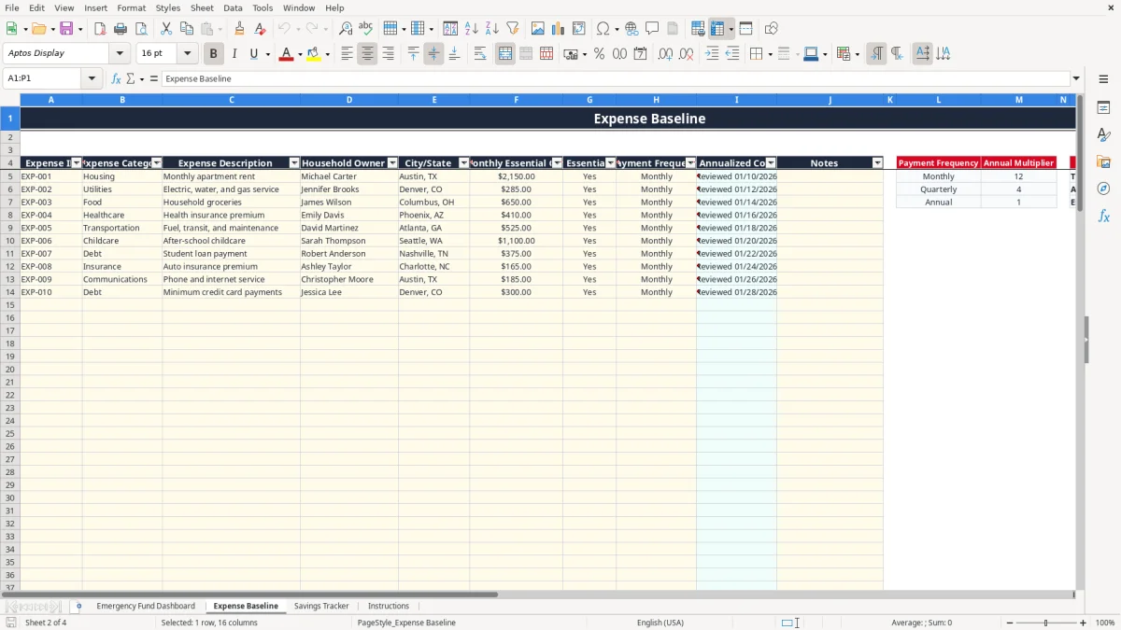This screenshot has height=630, width=1121.
Task: Toggle Bold formatting
Action: pos(214,54)
